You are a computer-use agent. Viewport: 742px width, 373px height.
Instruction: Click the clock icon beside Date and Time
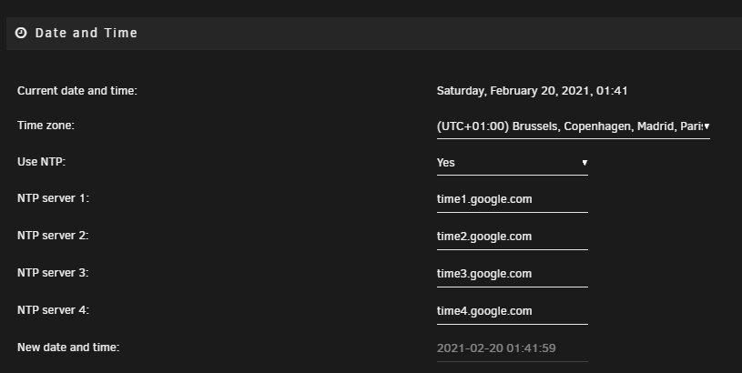21,33
